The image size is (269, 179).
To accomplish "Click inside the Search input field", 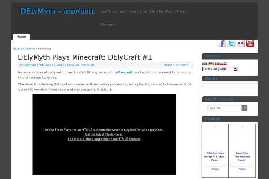I will pos(224,108).
